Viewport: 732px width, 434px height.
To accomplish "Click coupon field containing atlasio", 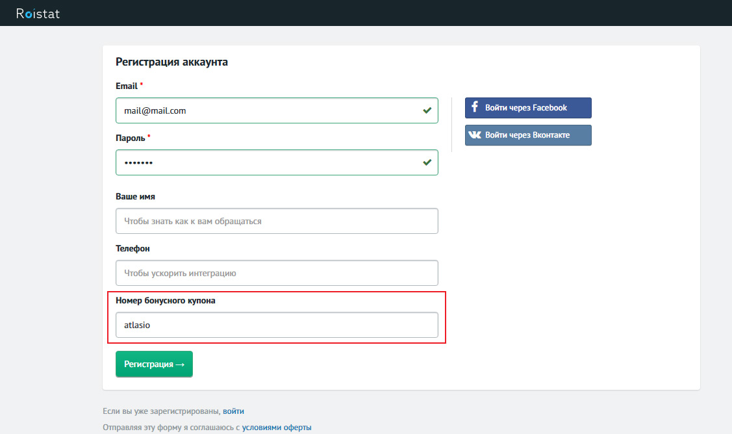I will pos(277,325).
